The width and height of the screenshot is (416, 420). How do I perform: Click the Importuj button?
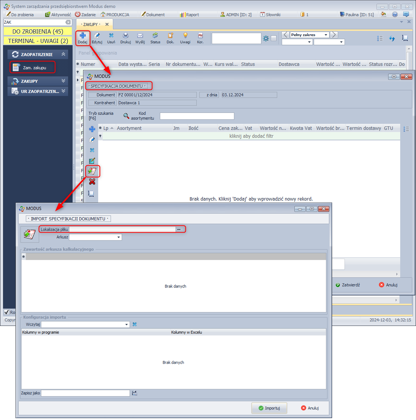(269, 408)
